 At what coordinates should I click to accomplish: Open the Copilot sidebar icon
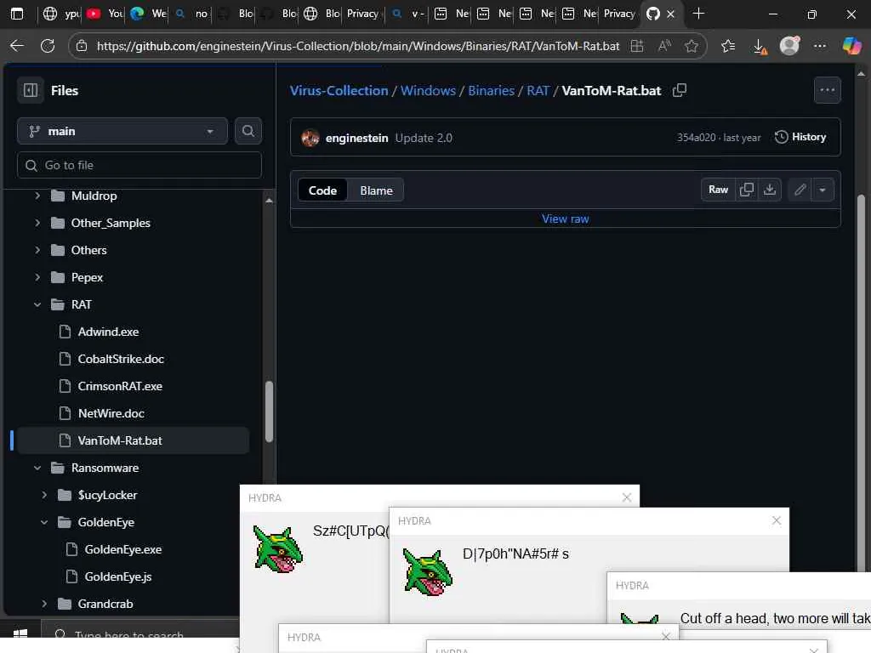point(851,46)
